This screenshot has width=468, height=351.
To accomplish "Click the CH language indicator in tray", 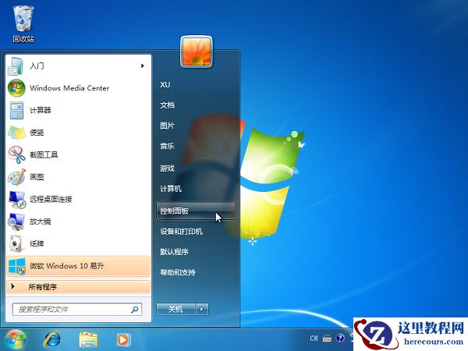I will (x=314, y=339).
